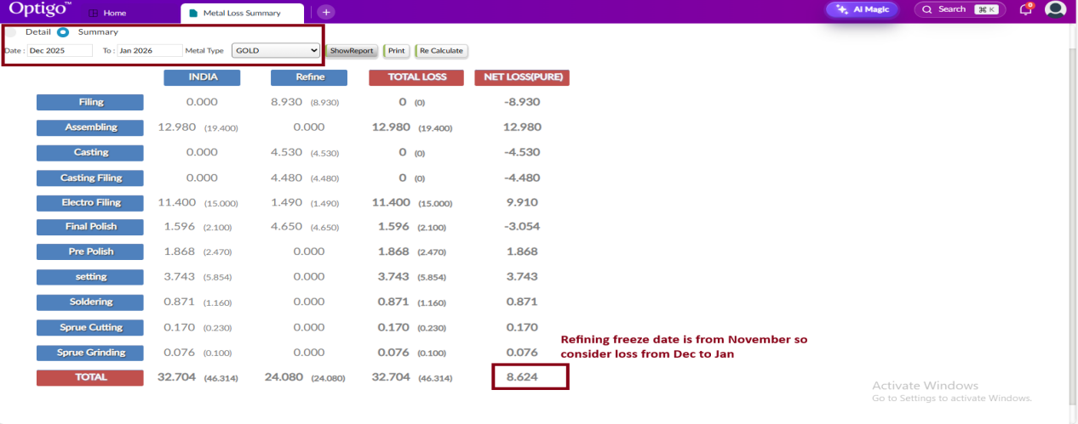Click the Electro Filing row label
This screenshot has height=424, width=1078.
[90, 203]
